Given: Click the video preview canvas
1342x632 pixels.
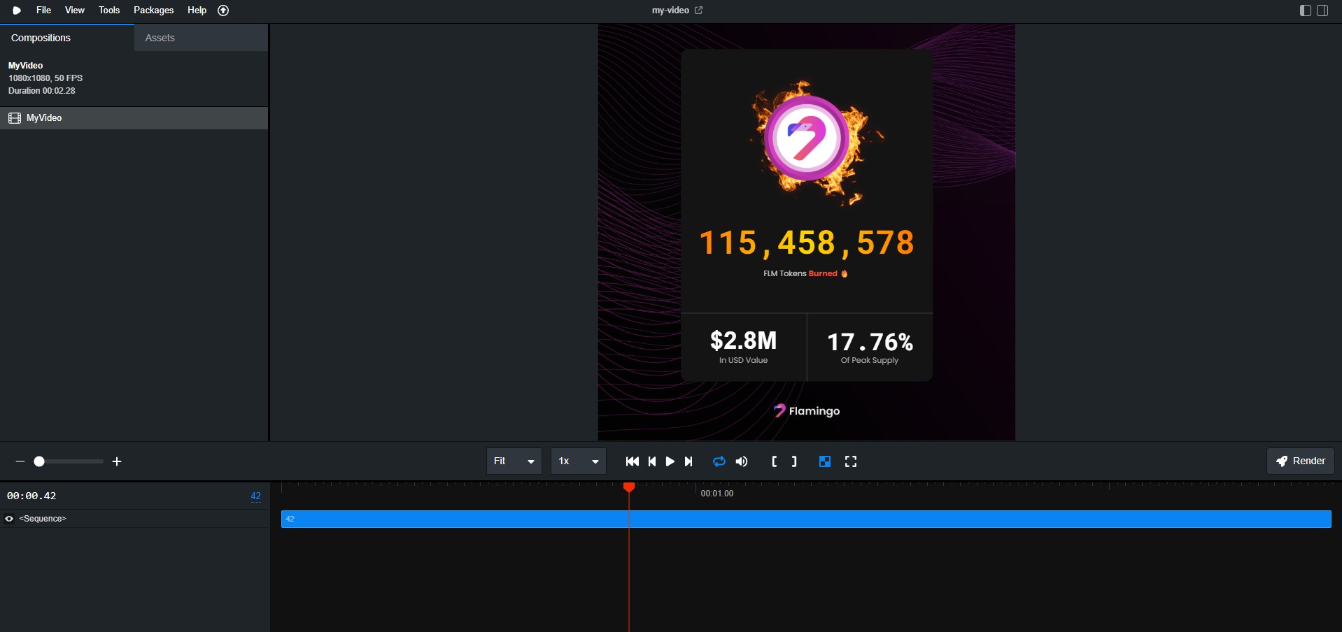Looking at the screenshot, I should pyautogui.click(x=807, y=232).
